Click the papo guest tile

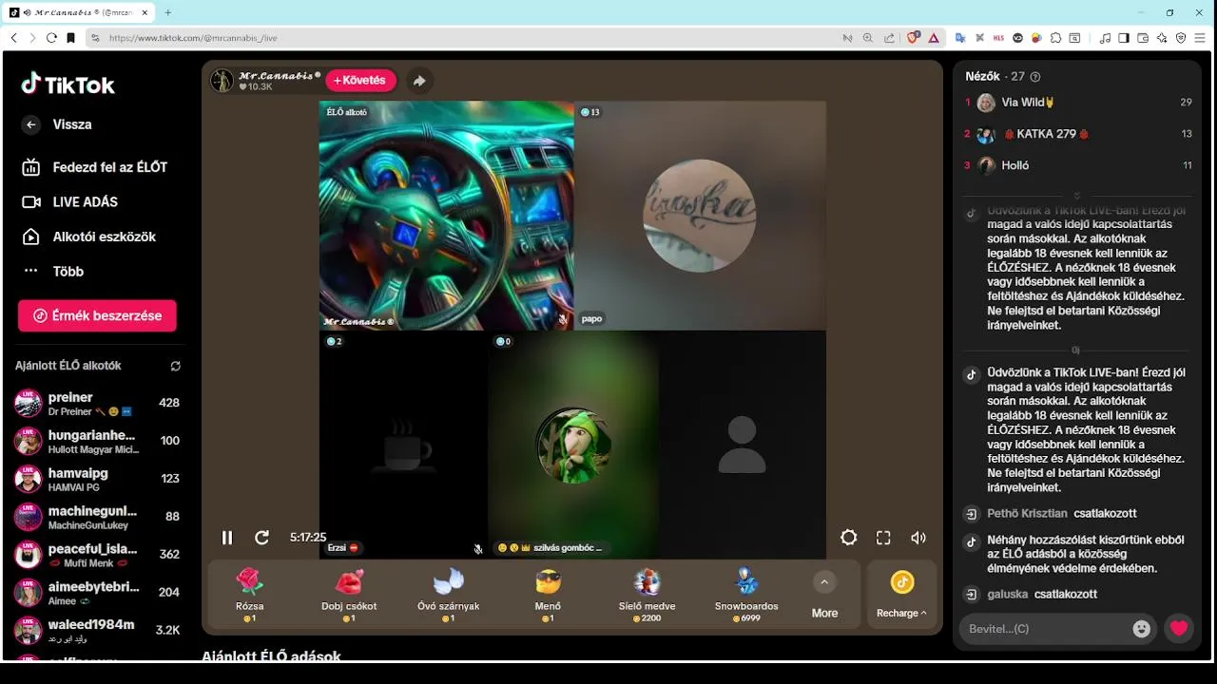pyautogui.click(x=700, y=216)
